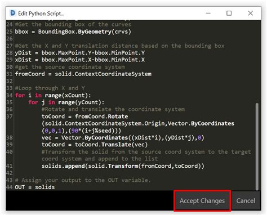Click 'toCoord = toCoord.Translate(vec)' line
The width and height of the screenshot is (267, 215).
pyautogui.click(x=95, y=145)
